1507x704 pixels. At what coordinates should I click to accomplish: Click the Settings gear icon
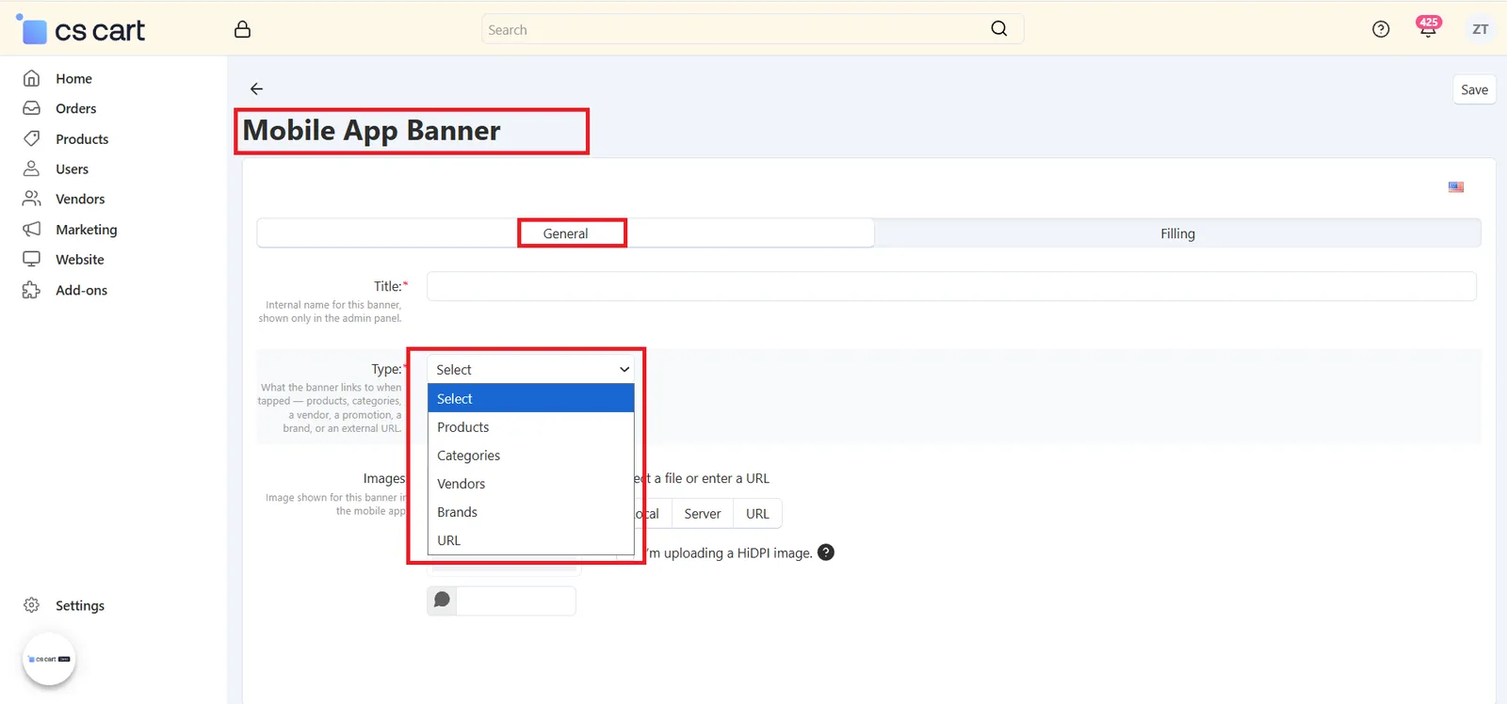(x=31, y=605)
